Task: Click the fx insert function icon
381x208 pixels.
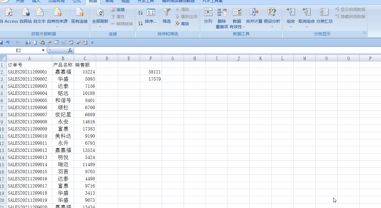Action: 70,50
